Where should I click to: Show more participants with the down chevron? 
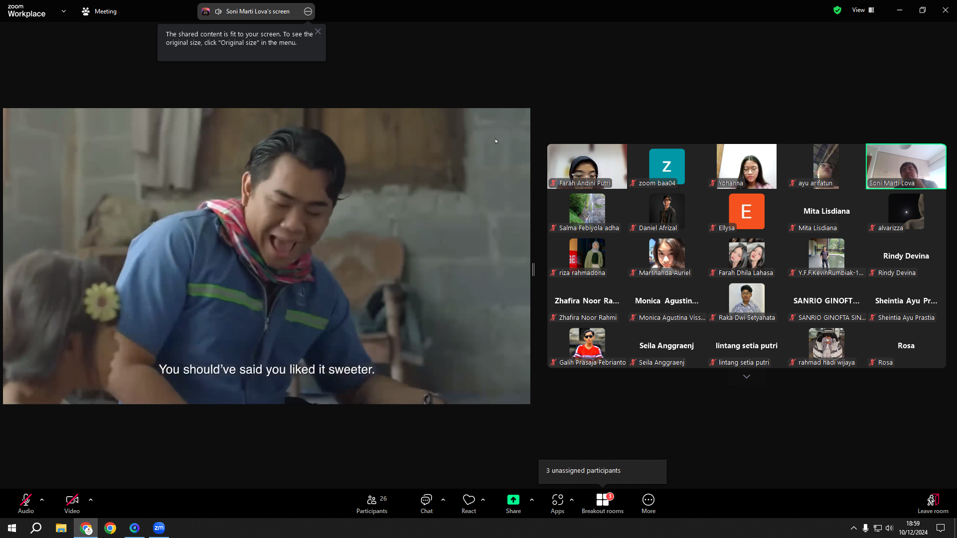747,377
